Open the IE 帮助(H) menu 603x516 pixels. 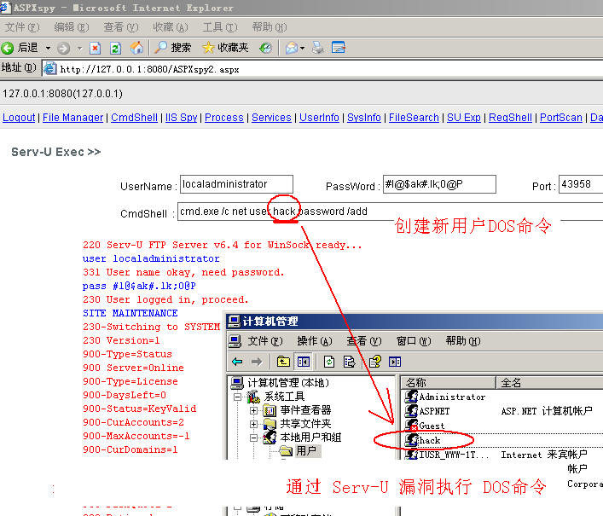coord(270,27)
